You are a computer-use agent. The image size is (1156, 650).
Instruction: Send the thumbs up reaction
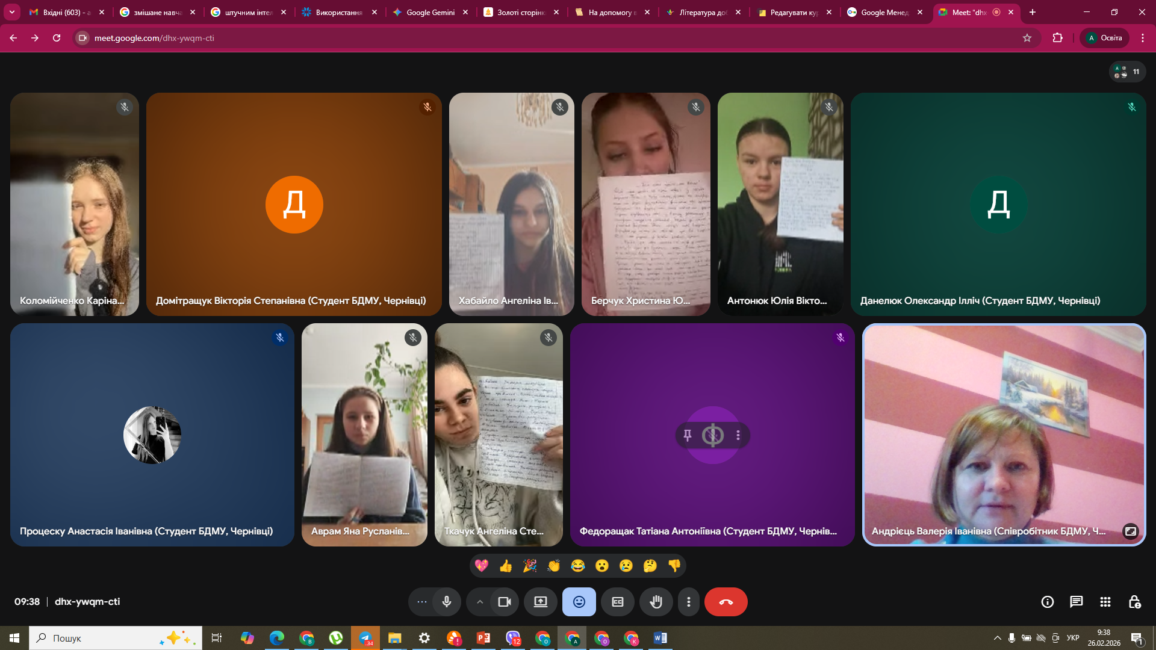pyautogui.click(x=505, y=566)
